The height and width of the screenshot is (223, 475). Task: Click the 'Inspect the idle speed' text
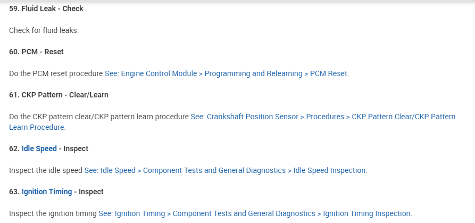(46, 170)
